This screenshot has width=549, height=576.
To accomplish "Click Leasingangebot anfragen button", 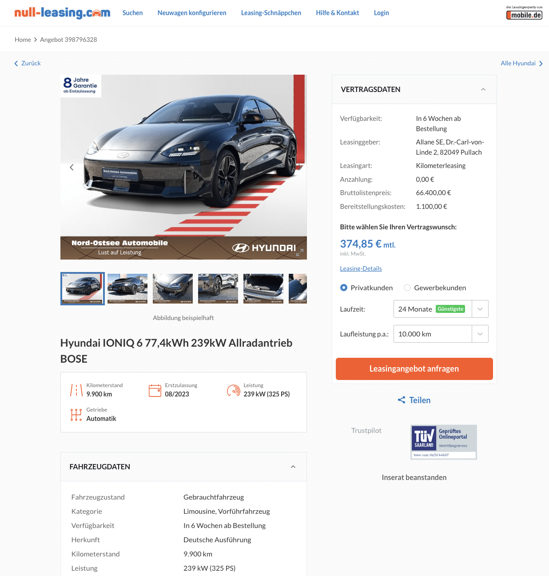I will [x=414, y=369].
